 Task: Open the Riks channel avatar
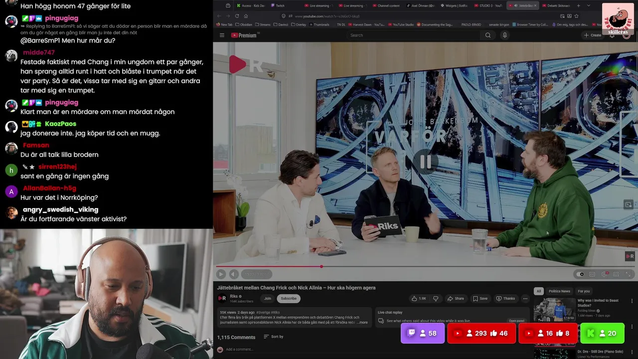pyautogui.click(x=222, y=298)
